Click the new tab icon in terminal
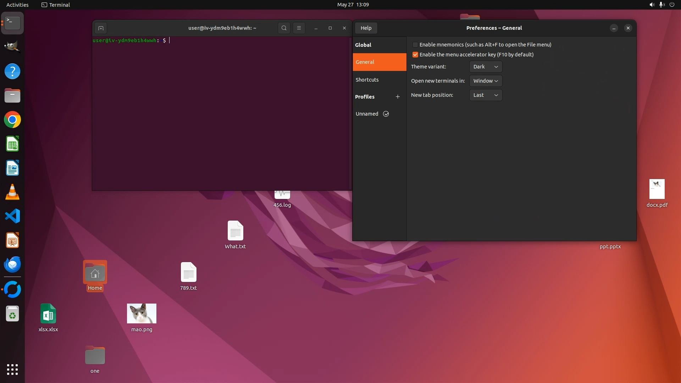 pyautogui.click(x=101, y=28)
